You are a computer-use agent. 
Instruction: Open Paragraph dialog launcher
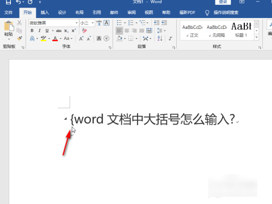pos(174,47)
